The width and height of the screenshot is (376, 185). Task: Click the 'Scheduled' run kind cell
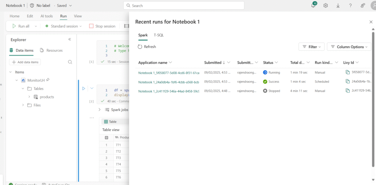pyautogui.click(x=322, y=82)
